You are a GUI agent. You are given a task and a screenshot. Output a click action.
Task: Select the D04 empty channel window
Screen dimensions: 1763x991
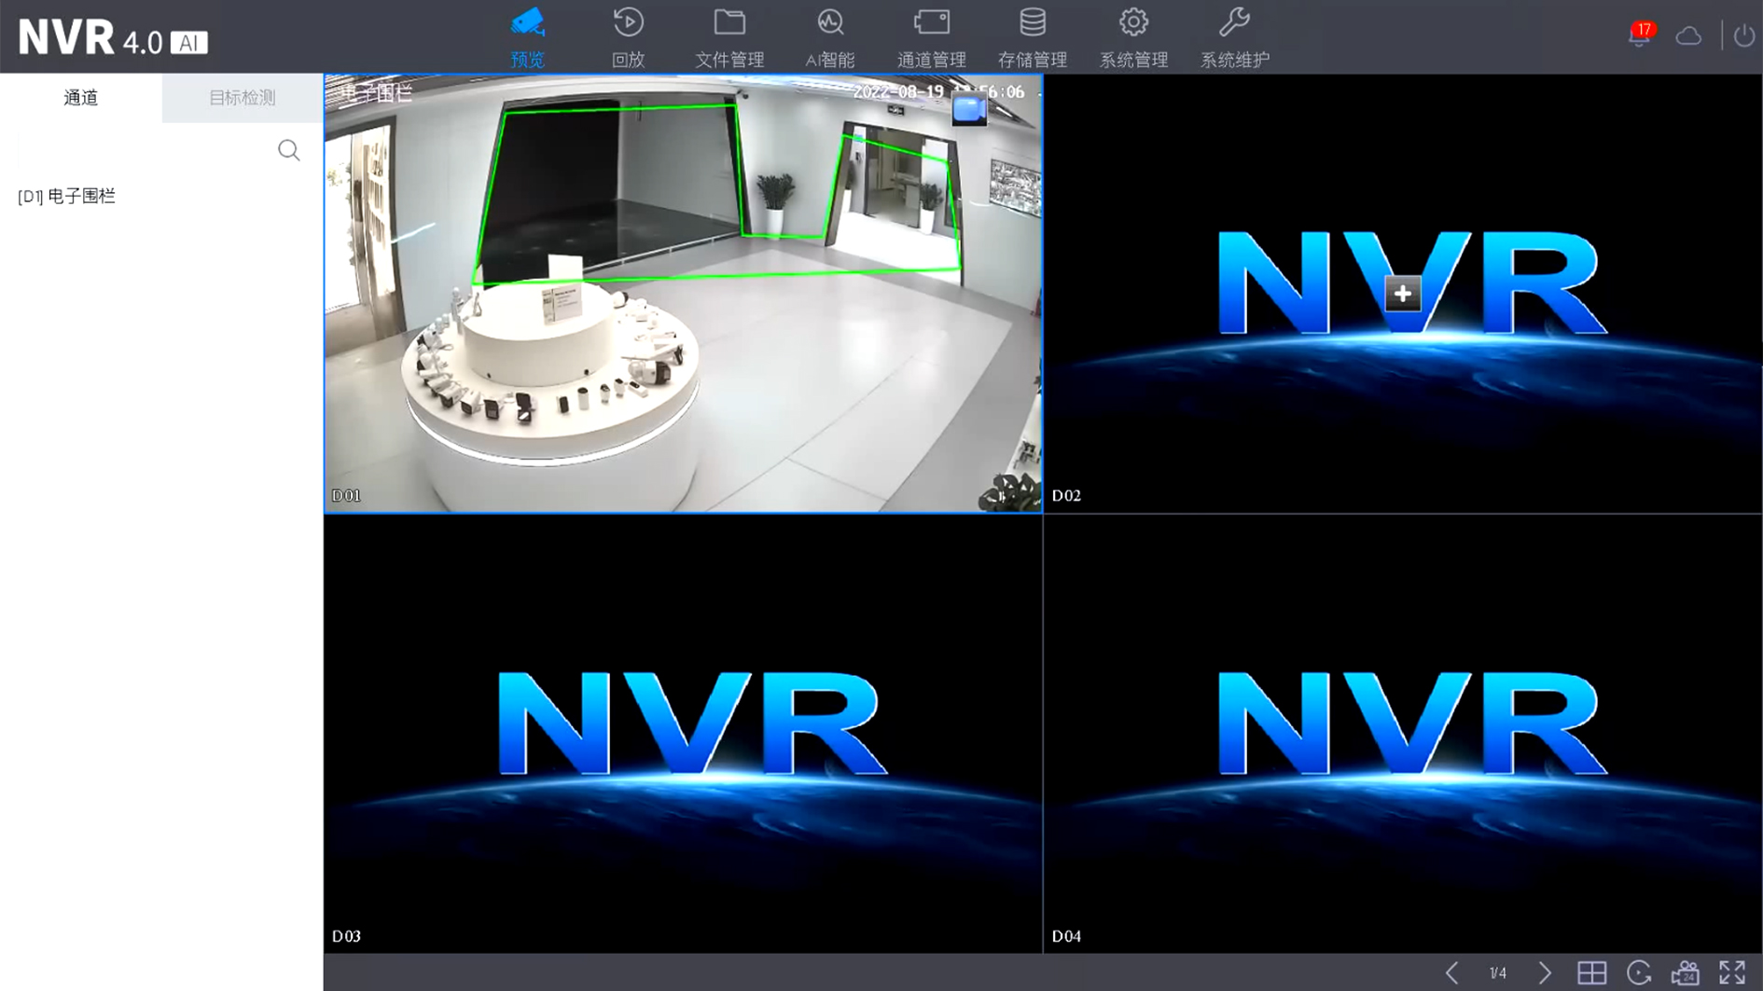click(1403, 734)
